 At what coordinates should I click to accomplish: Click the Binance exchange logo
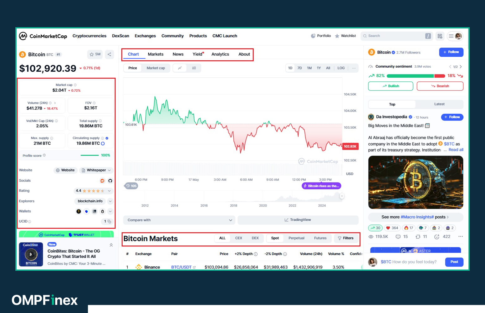139,267
